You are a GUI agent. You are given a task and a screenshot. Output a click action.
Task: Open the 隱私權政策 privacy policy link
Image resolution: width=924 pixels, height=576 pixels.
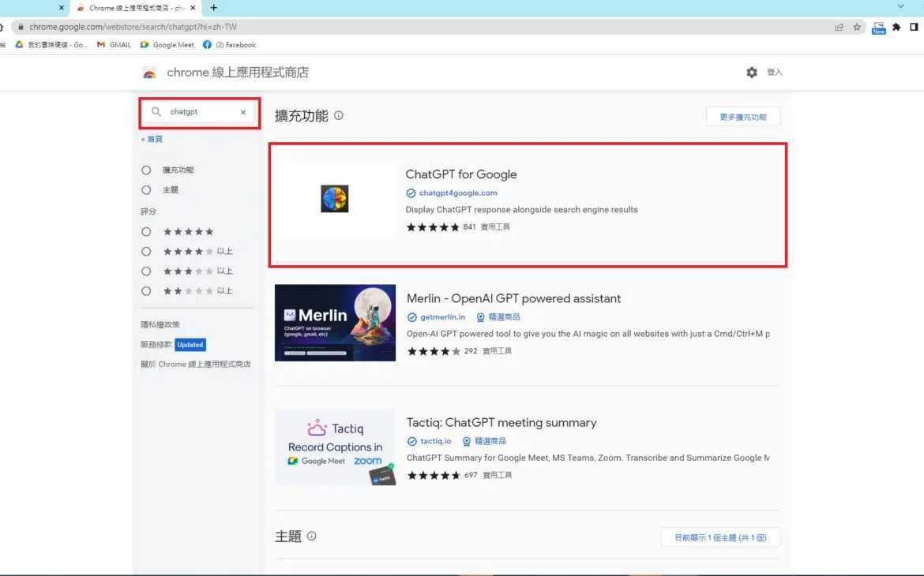(160, 324)
